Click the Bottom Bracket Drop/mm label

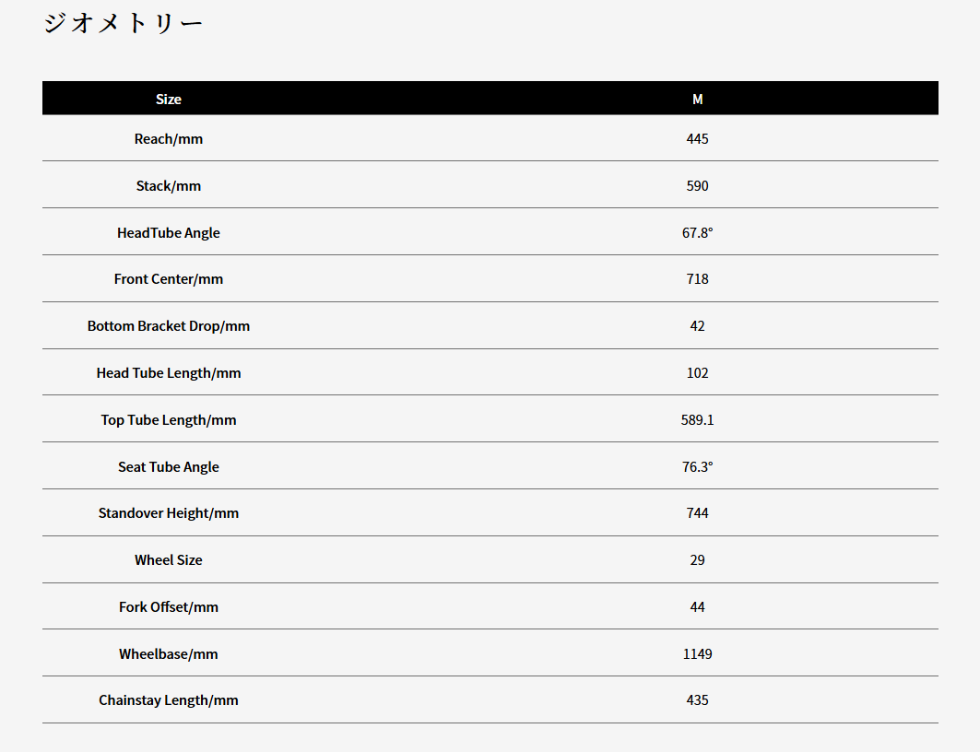click(x=169, y=326)
